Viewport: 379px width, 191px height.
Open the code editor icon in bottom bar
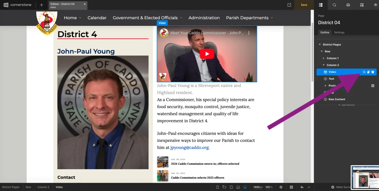[x=291, y=187]
